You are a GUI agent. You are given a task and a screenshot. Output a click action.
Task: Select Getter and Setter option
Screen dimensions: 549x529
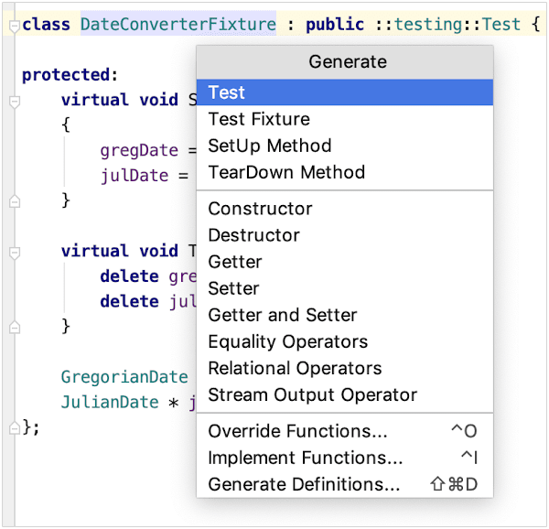coord(345,315)
